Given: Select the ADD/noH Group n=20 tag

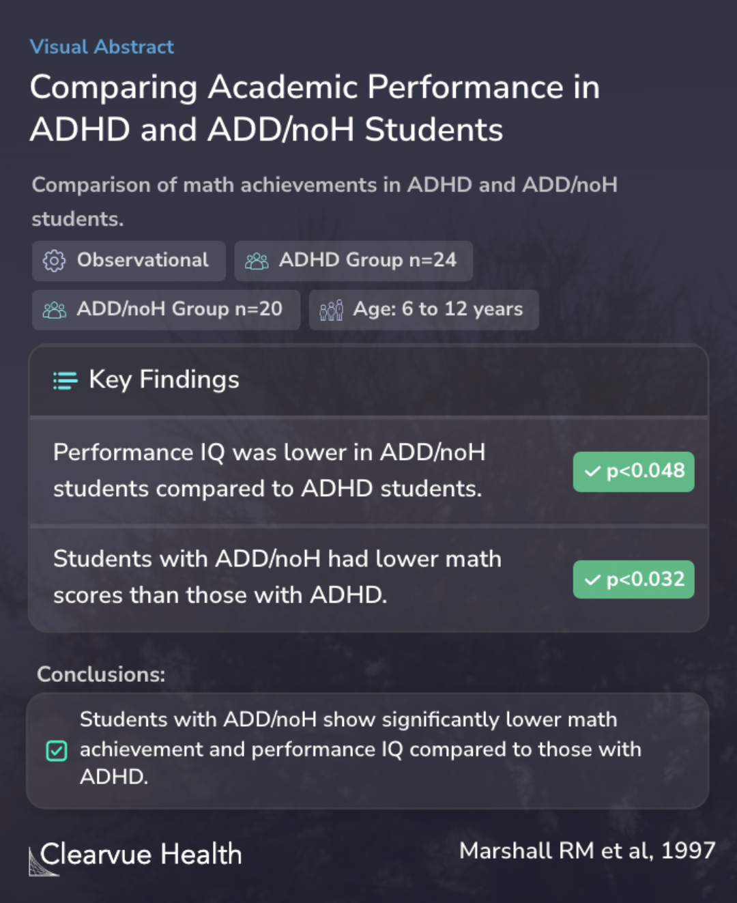Looking at the screenshot, I should 166,310.
